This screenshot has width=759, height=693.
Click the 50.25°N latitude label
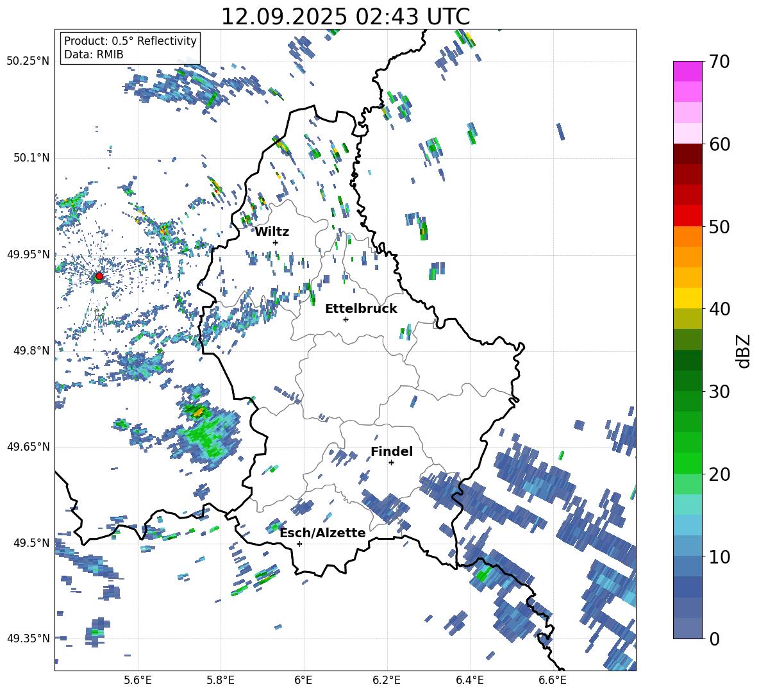[28, 62]
